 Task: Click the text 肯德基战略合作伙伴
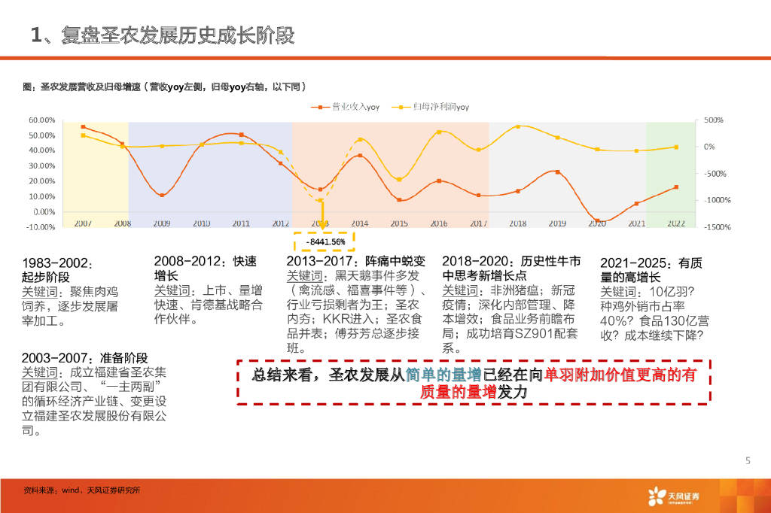209,312
